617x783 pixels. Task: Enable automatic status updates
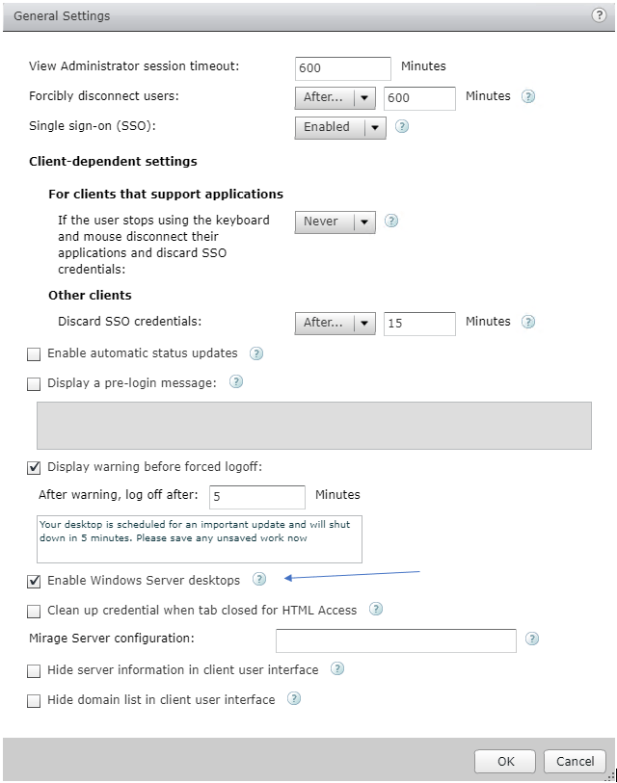click(x=34, y=353)
